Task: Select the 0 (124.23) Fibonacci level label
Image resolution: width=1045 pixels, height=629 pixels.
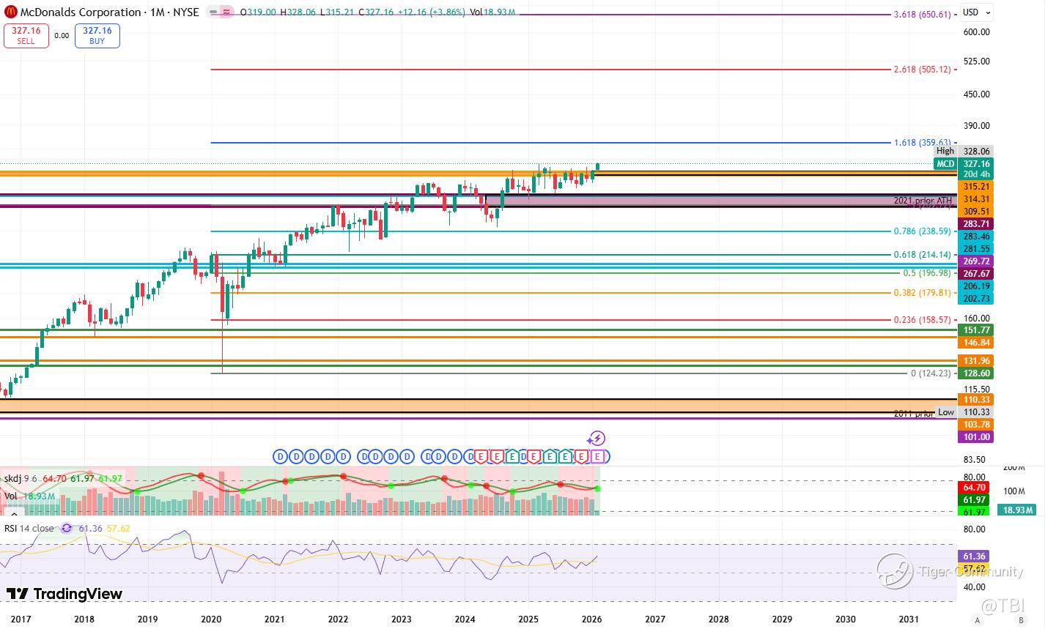Action: click(931, 373)
